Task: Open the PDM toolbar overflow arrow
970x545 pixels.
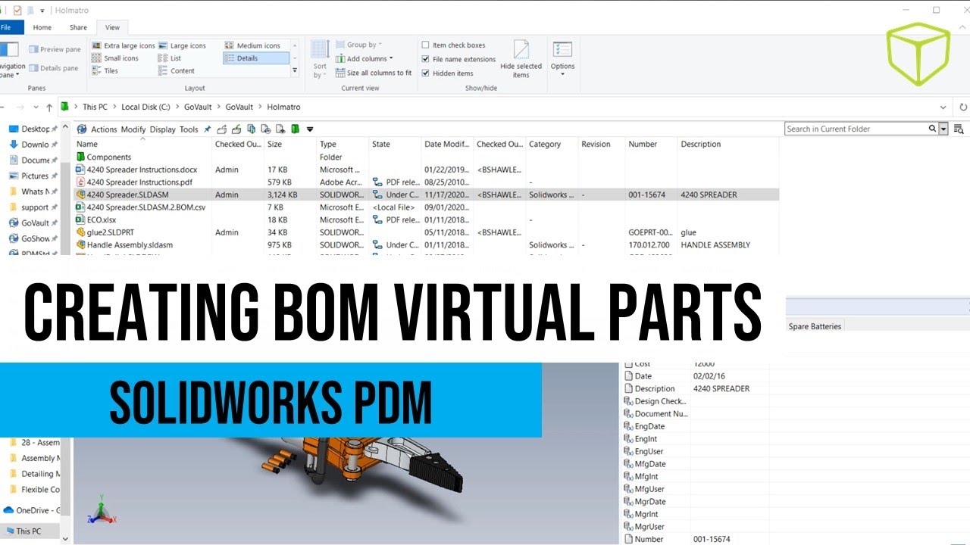Action: coord(309,129)
